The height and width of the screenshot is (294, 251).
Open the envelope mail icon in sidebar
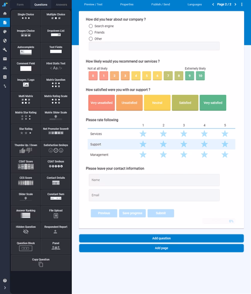(x=5, y=59)
